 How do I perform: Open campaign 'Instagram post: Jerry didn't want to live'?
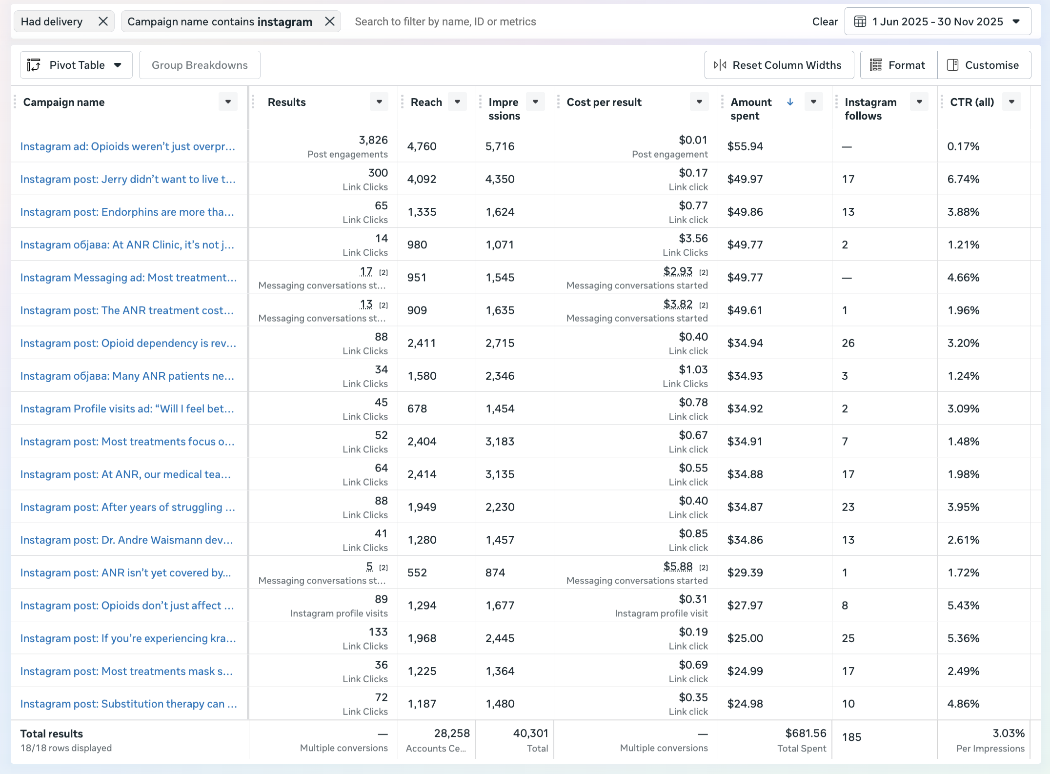[x=128, y=179]
